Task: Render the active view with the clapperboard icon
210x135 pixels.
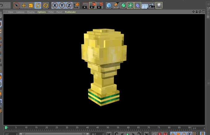Action: tap(85, 6)
